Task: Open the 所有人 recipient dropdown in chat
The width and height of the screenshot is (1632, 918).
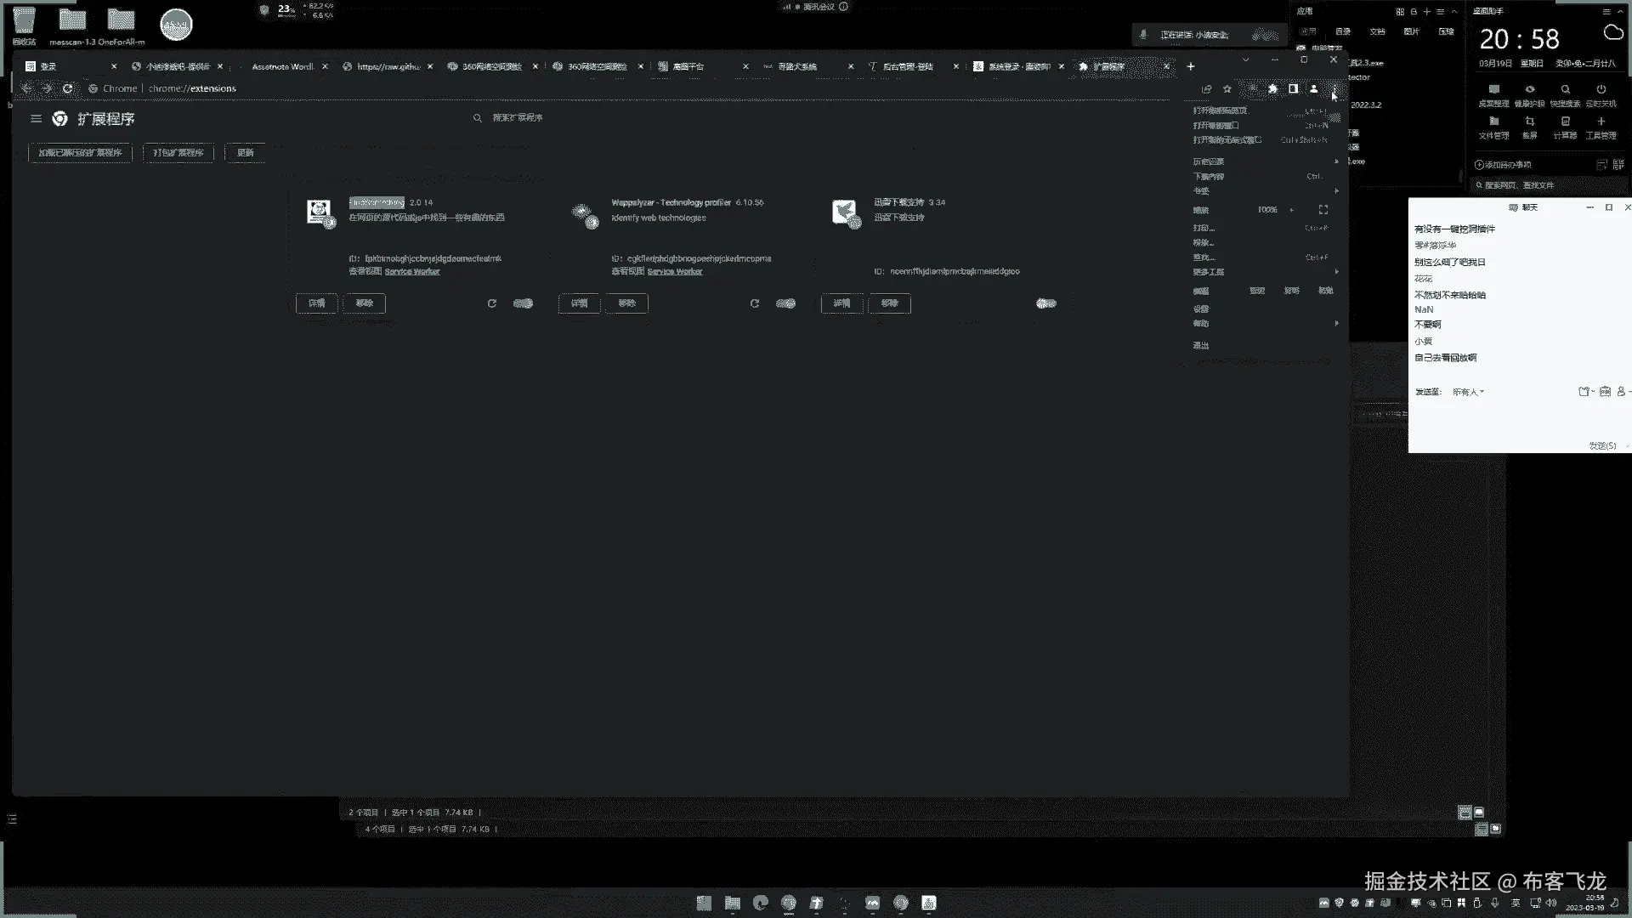Action: (x=1468, y=392)
